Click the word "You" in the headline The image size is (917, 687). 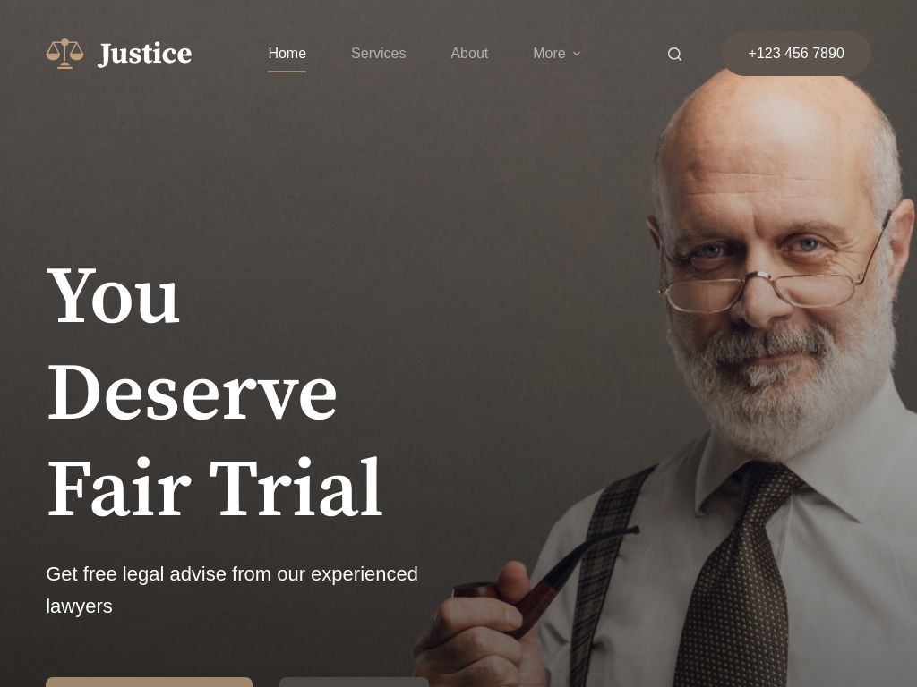[113, 295]
